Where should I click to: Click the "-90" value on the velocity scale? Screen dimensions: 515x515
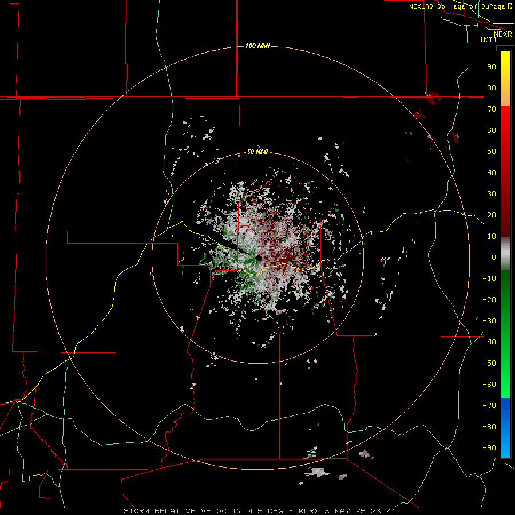pos(489,448)
